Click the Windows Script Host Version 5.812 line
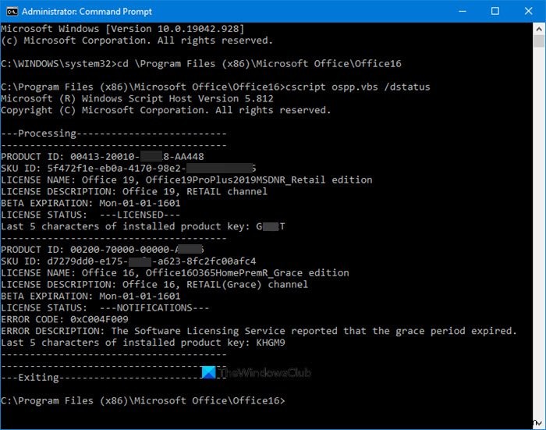Viewport: 546px width, 430px height. click(137, 98)
